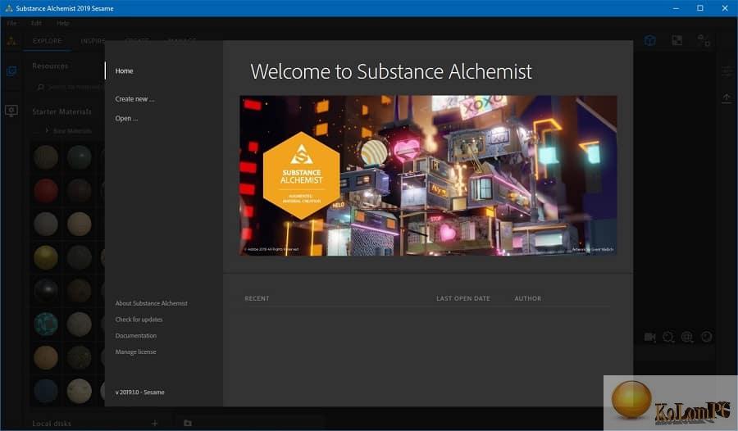
Task: Click the Starter Materials heading
Action: (x=61, y=111)
